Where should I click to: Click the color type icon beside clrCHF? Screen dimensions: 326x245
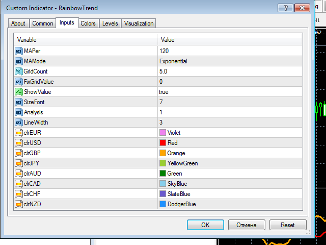(x=18, y=194)
